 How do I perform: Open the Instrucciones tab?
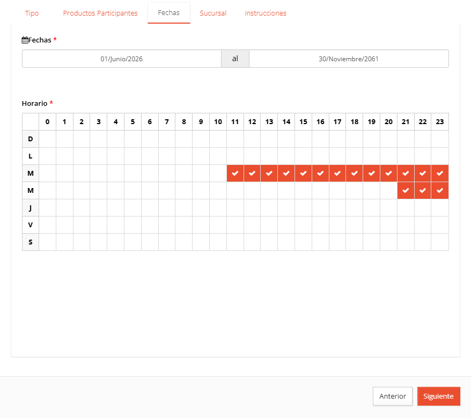266,13
